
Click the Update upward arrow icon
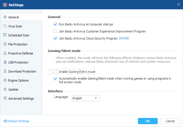[x=5, y=89]
